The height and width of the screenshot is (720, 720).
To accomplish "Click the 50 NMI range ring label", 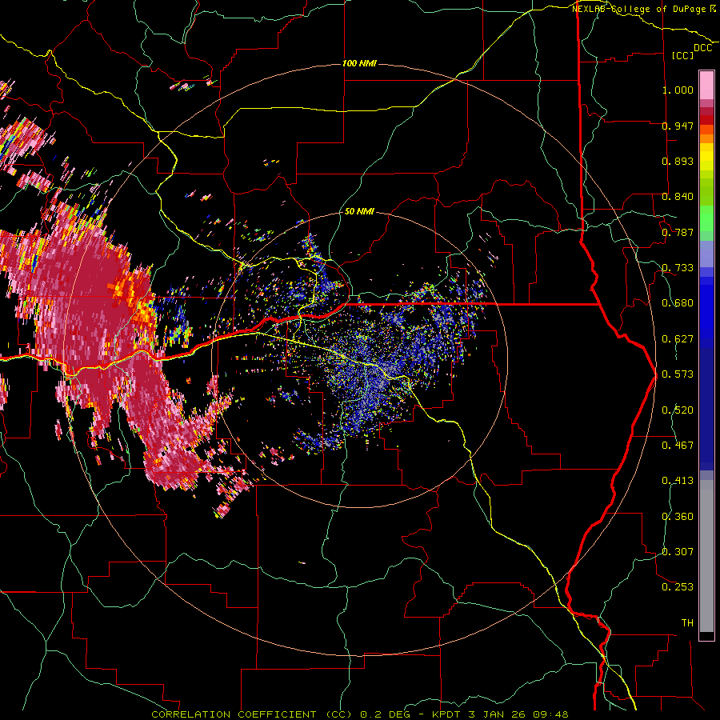I will pos(359,211).
